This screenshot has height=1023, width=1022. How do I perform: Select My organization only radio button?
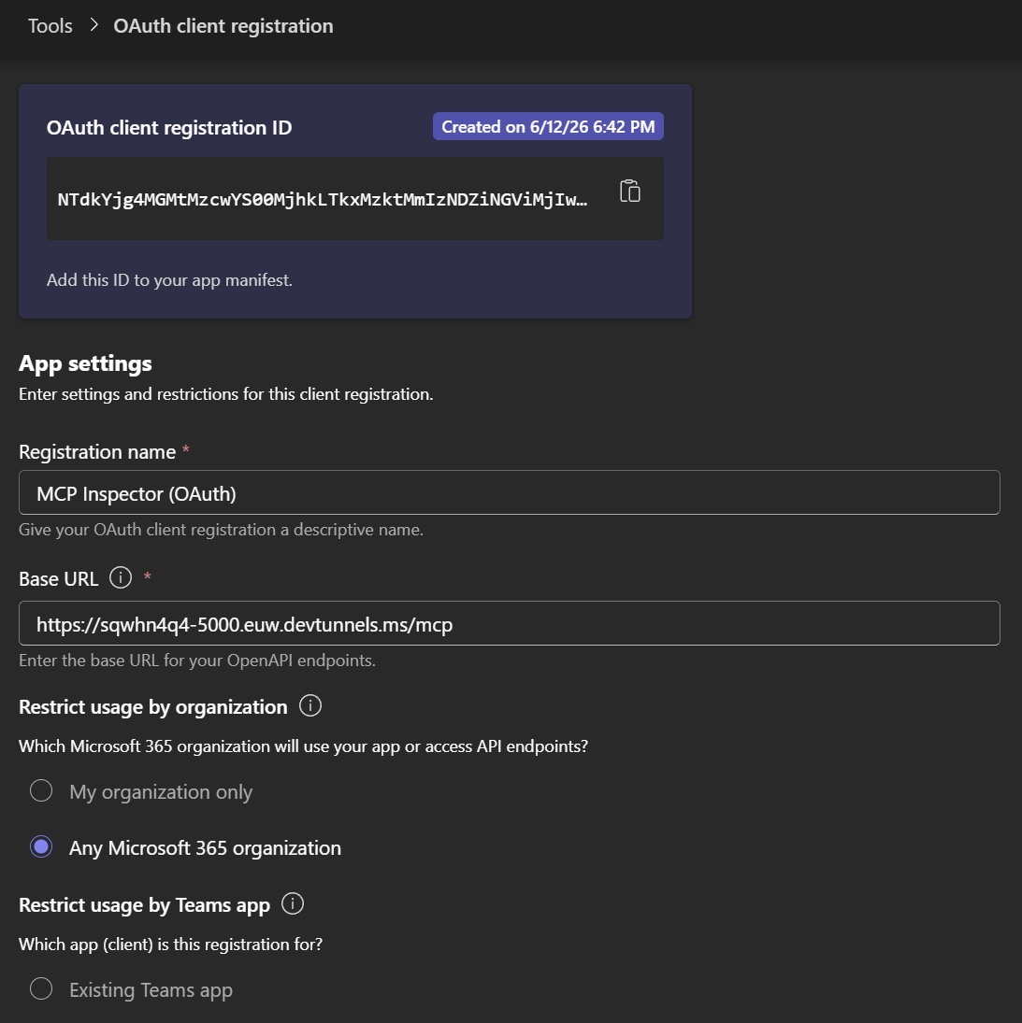(x=41, y=790)
